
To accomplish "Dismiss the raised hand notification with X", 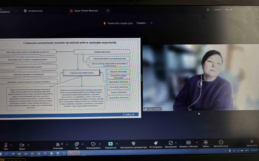I will point(152,23).
